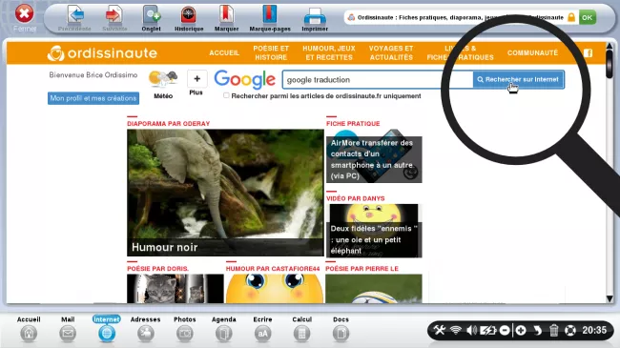
Task: Click the trash bin tray icon
Action: pyautogui.click(x=553, y=330)
